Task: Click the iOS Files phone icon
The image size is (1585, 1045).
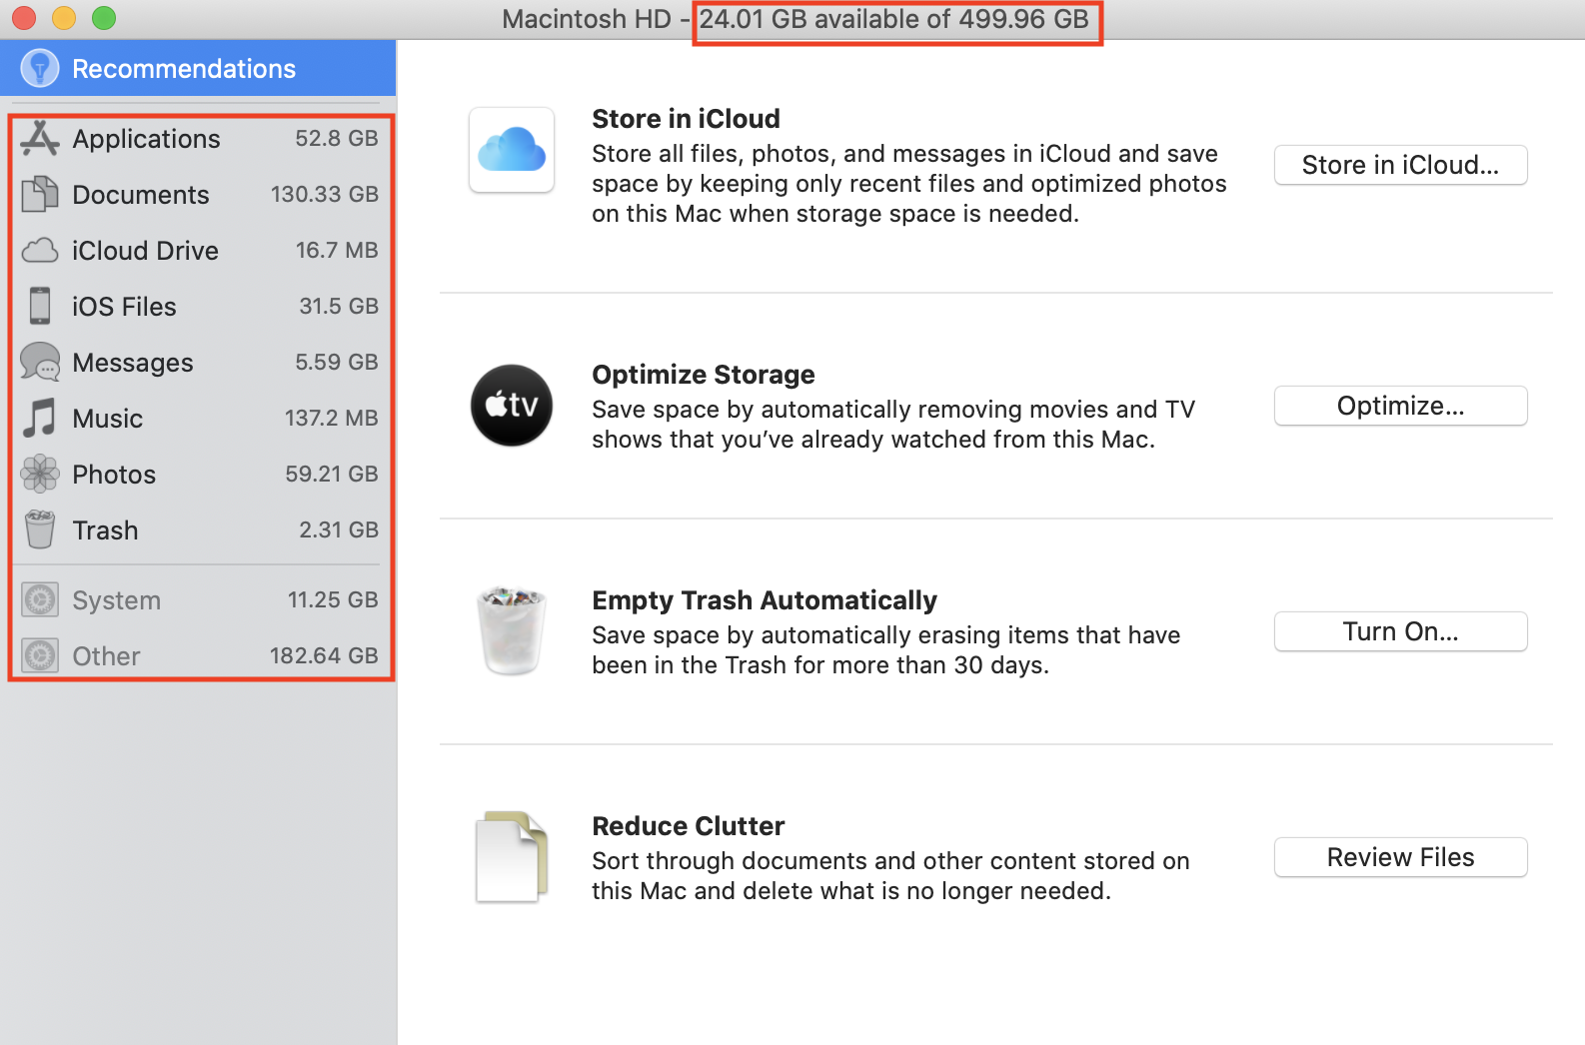Action: click(40, 306)
